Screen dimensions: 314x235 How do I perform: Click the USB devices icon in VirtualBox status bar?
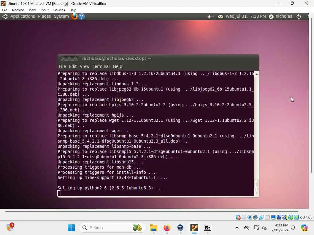tap(261, 217)
